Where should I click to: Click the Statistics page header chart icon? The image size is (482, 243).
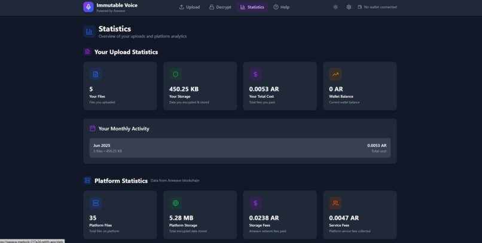coord(89,32)
